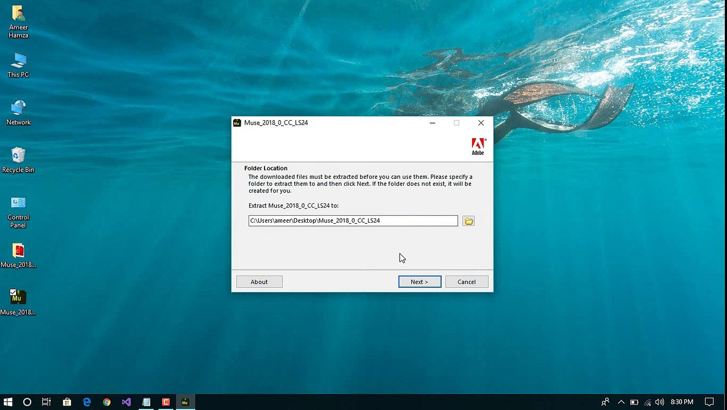Screen dimensions: 727x410
Task: Open Cortana search circle on taskbar
Action: 27,402
